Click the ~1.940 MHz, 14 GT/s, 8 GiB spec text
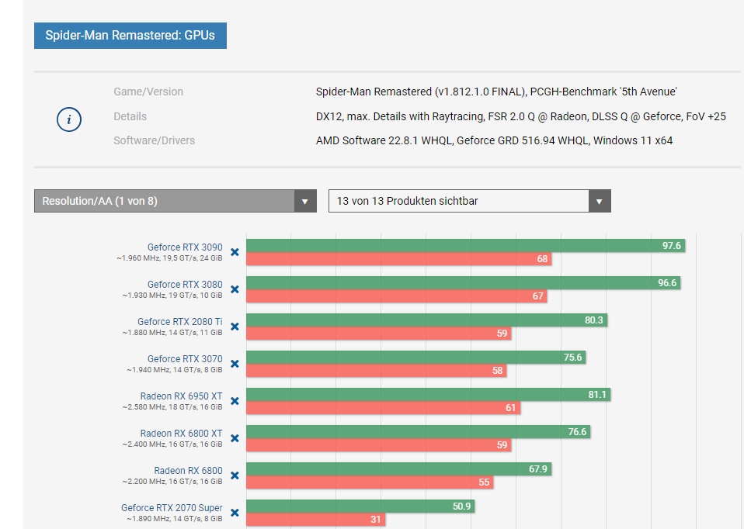This screenshot has width=744, height=529. coord(174,370)
